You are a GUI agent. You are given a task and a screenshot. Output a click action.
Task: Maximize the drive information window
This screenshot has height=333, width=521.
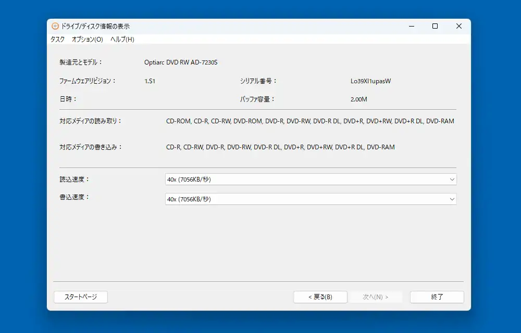pos(435,26)
